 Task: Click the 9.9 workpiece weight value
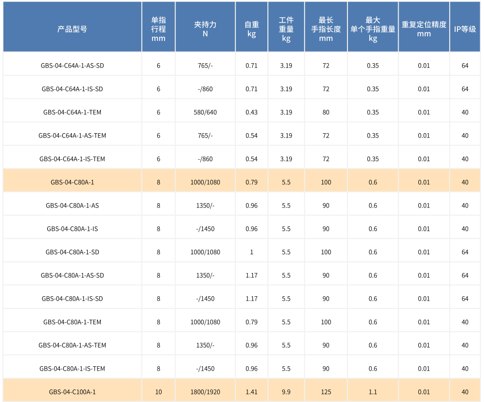pos(286,392)
